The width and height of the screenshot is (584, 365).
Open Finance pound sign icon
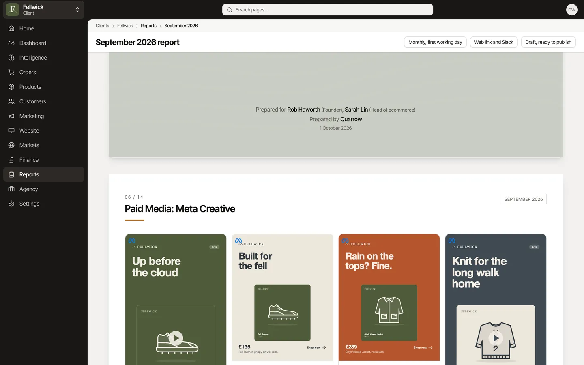click(x=11, y=160)
